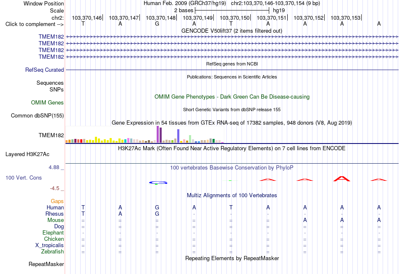Click the Zebrafish species label
This screenshot has width=399, height=274.
tap(52, 251)
